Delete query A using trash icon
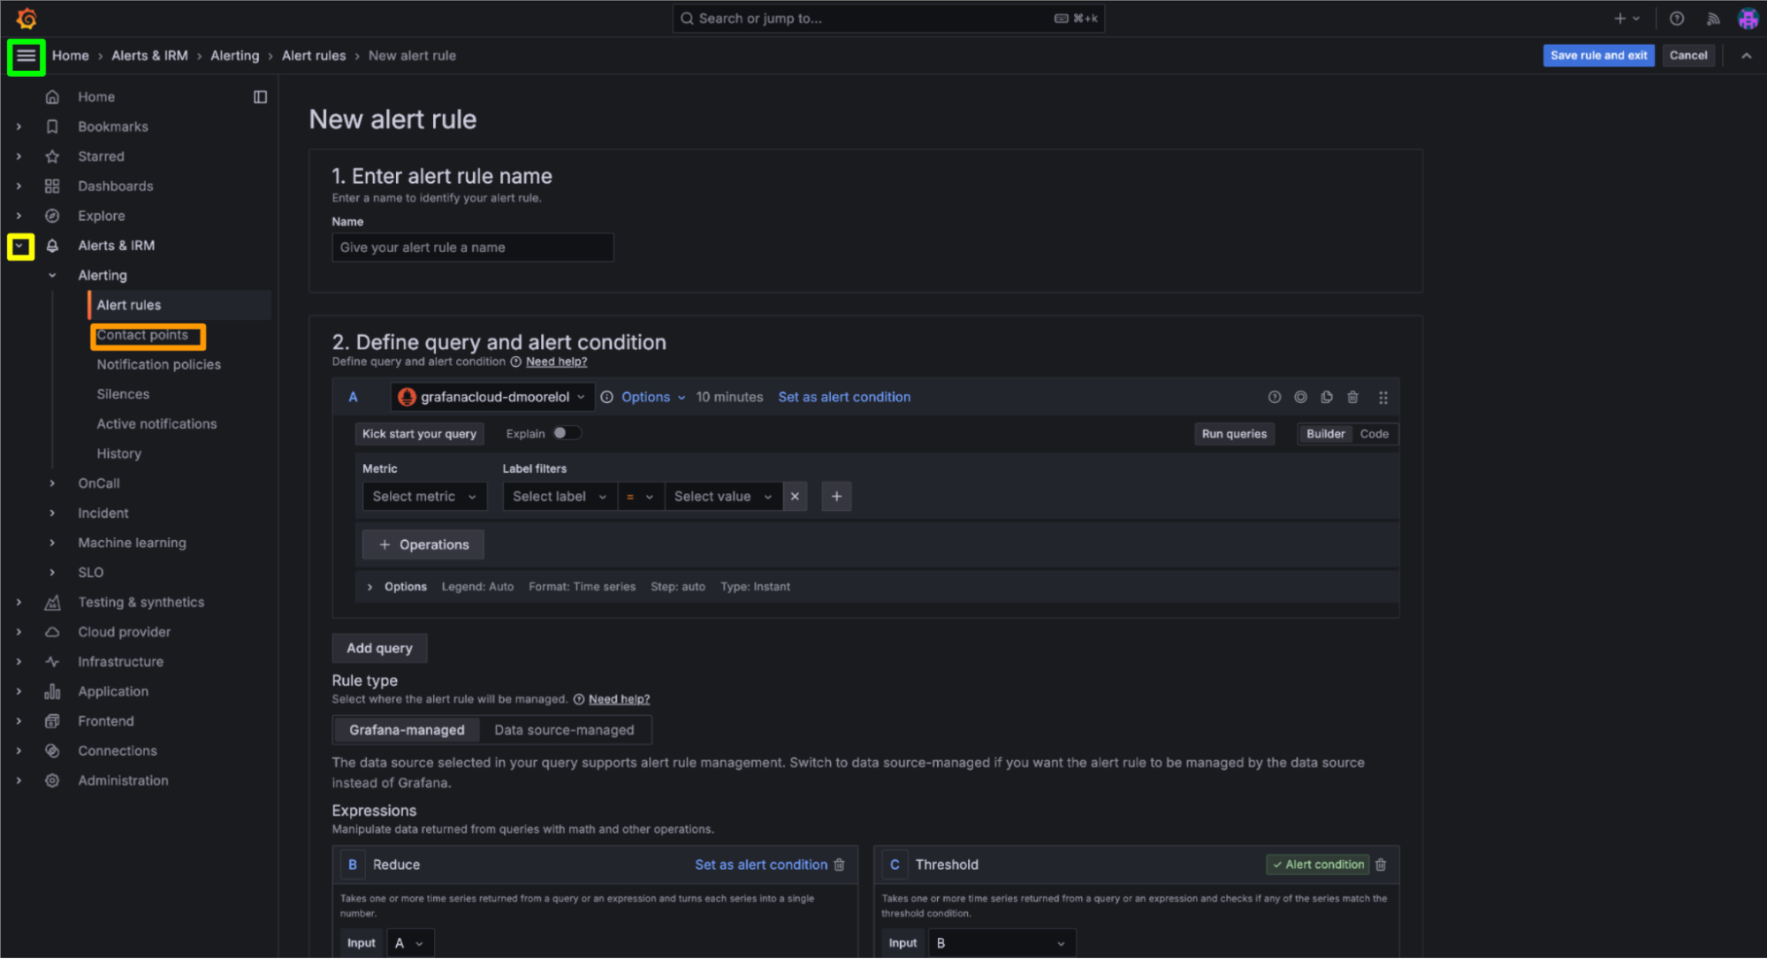Screen dimensions: 1767x959 click(1352, 398)
